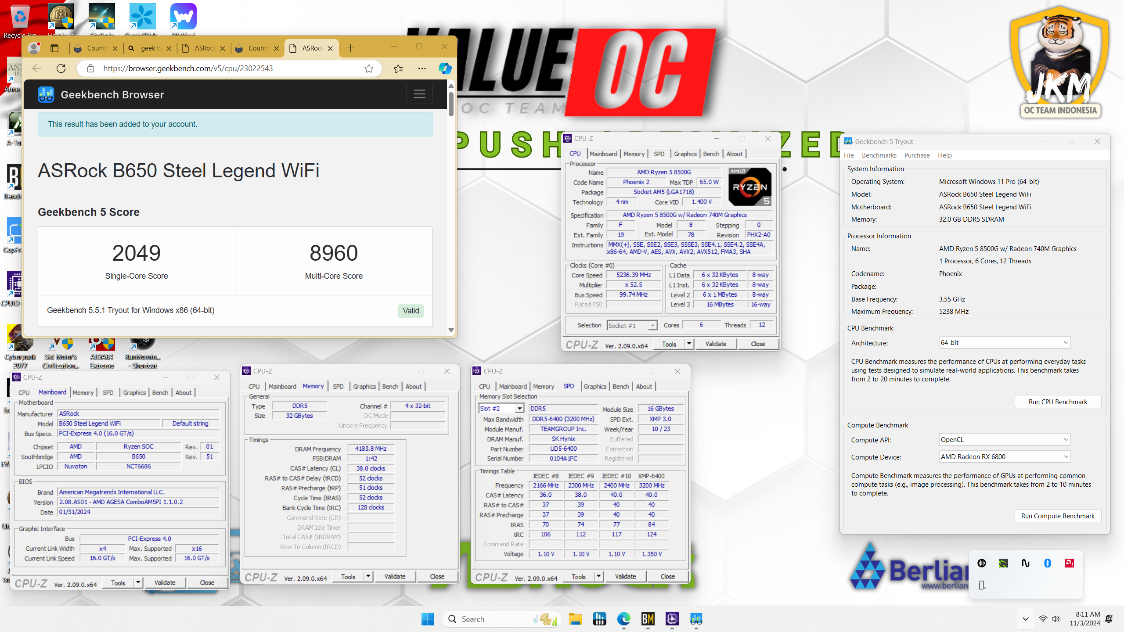
Task: Click the tab actions icon in browser
Action: 54,48
